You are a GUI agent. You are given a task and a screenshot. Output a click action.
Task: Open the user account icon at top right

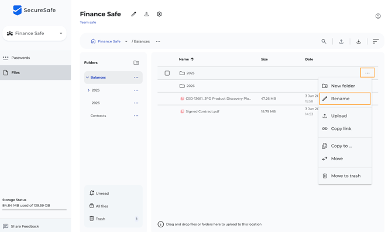[x=378, y=16]
